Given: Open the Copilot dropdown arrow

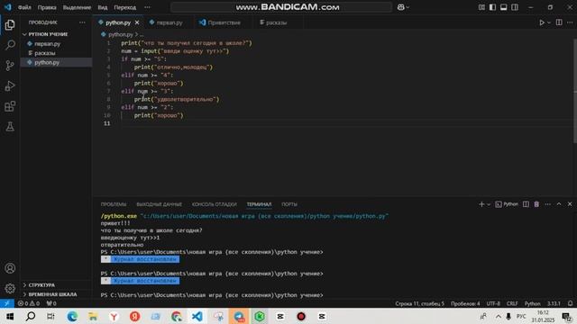Looking at the screenshot, I should click(408, 7).
